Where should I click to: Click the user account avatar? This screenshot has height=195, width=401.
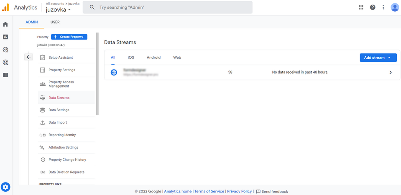click(x=395, y=7)
